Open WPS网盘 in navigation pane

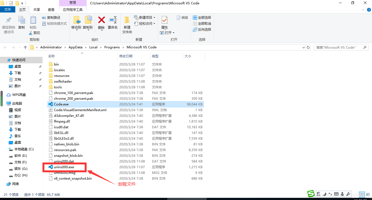19,95
